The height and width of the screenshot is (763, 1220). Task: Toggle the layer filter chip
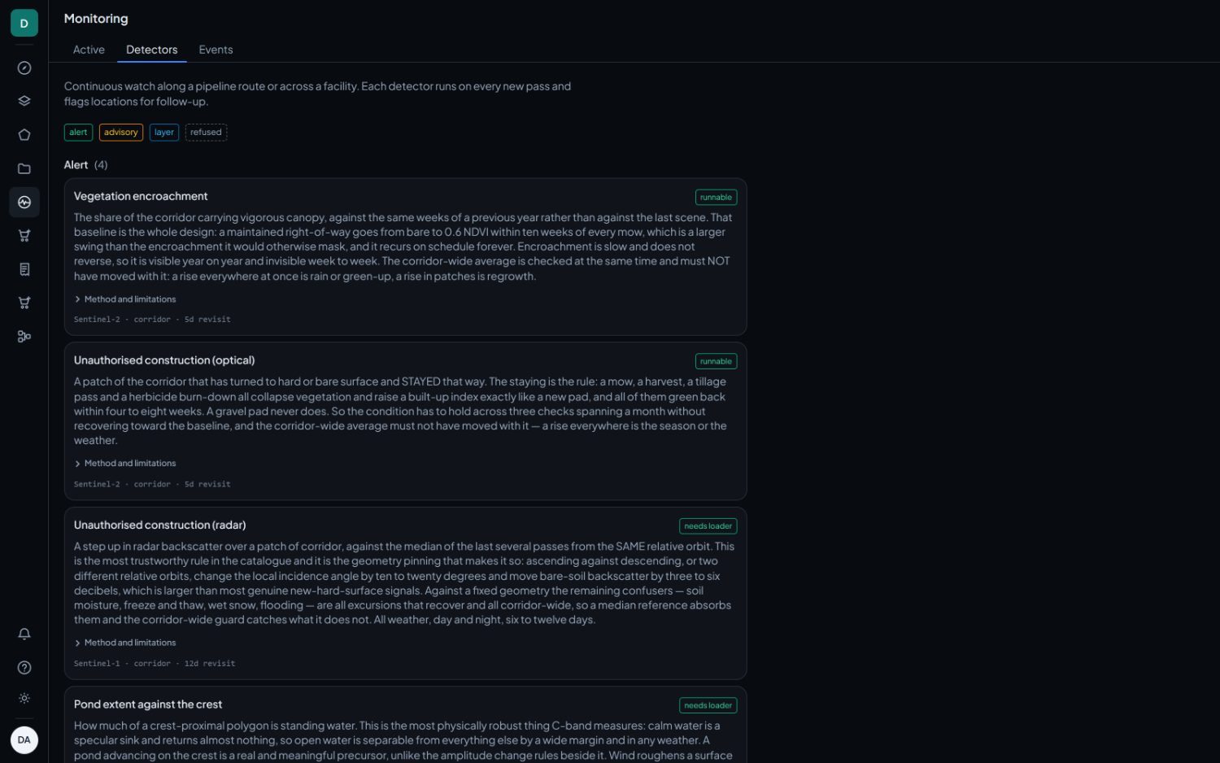coord(164,132)
